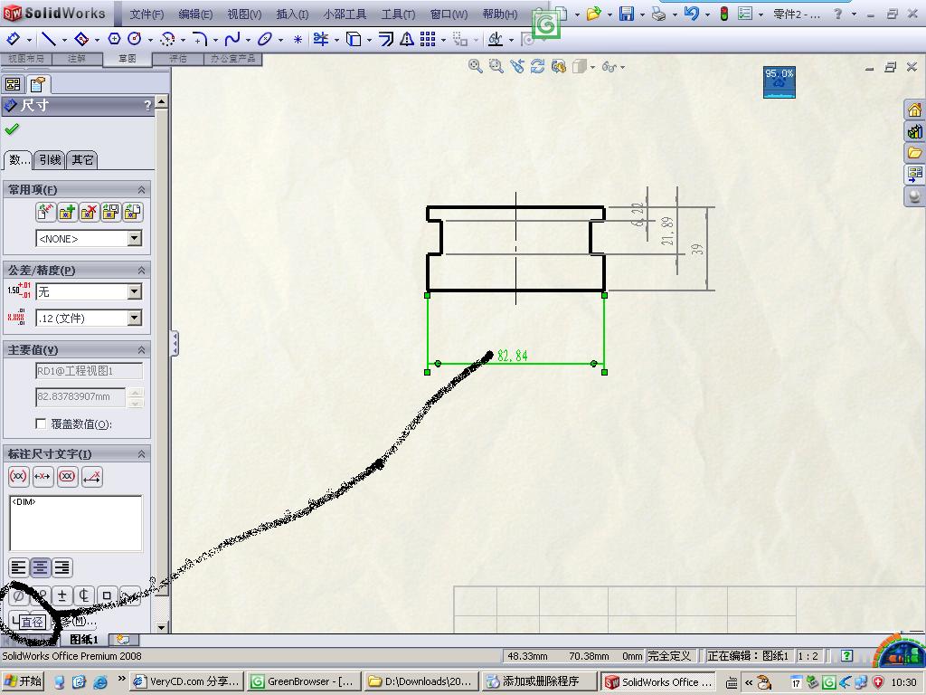Insert the centerline symbol

(84, 595)
